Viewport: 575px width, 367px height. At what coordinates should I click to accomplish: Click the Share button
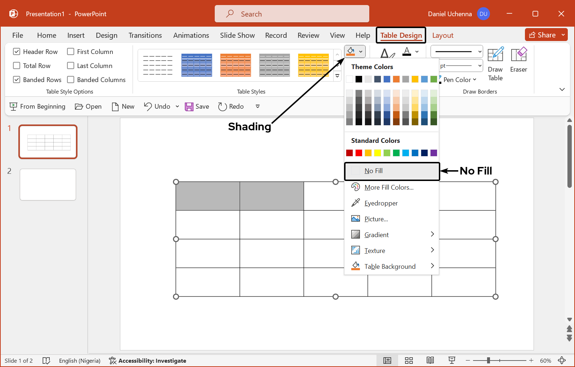point(542,35)
